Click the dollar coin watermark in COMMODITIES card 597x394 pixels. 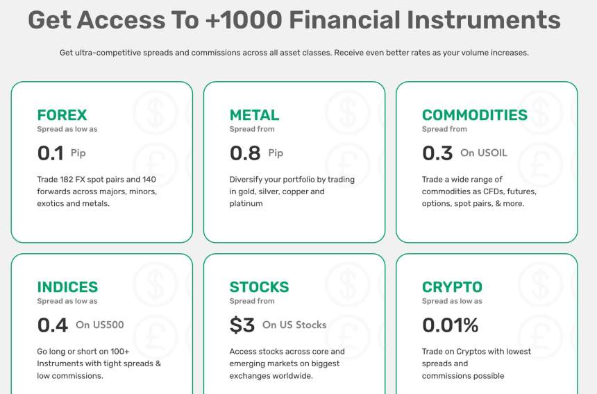click(539, 113)
